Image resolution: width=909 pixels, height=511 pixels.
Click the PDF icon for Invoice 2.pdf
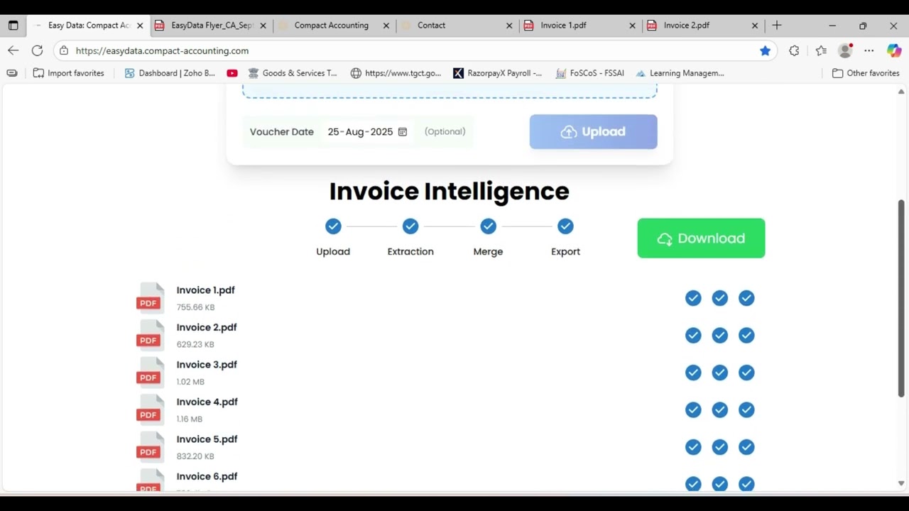150,335
